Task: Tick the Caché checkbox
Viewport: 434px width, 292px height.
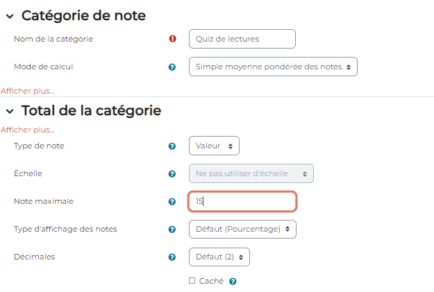Action: coord(192,281)
